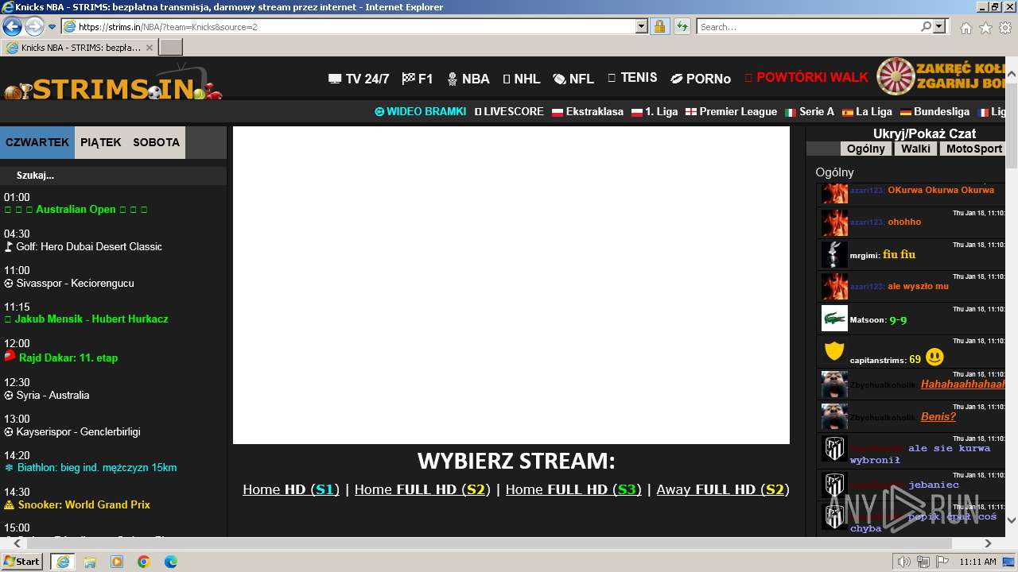Viewport: 1018px width, 572px height.
Task: Switch to MotoSport chat tab
Action: click(973, 149)
